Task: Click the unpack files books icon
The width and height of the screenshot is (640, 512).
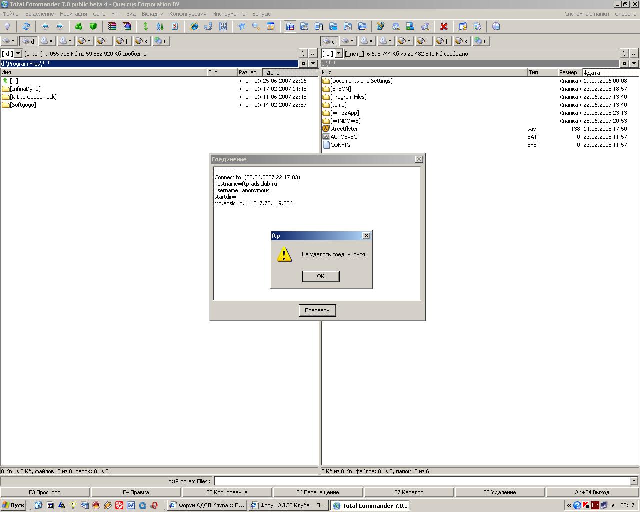Action: coord(127,26)
